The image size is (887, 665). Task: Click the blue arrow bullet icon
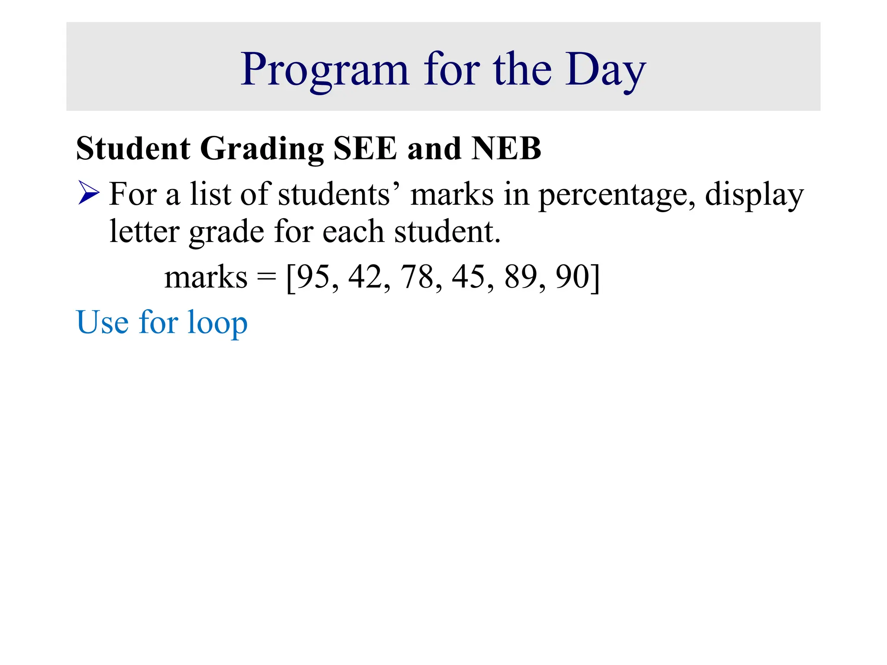(x=89, y=193)
